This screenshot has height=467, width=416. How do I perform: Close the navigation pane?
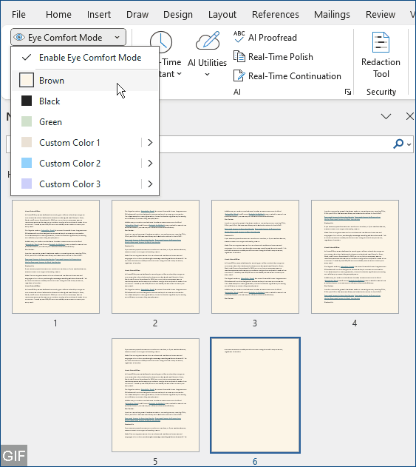point(410,116)
